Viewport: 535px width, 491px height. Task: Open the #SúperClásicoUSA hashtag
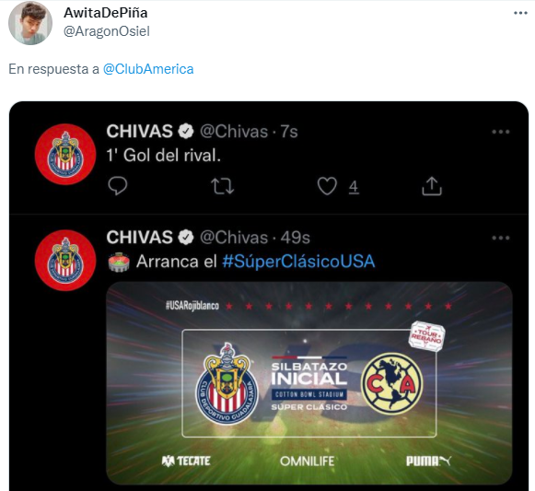pyautogui.click(x=298, y=262)
